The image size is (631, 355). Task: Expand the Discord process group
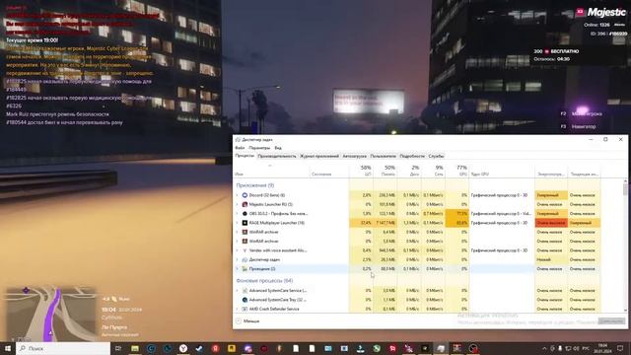[237, 195]
